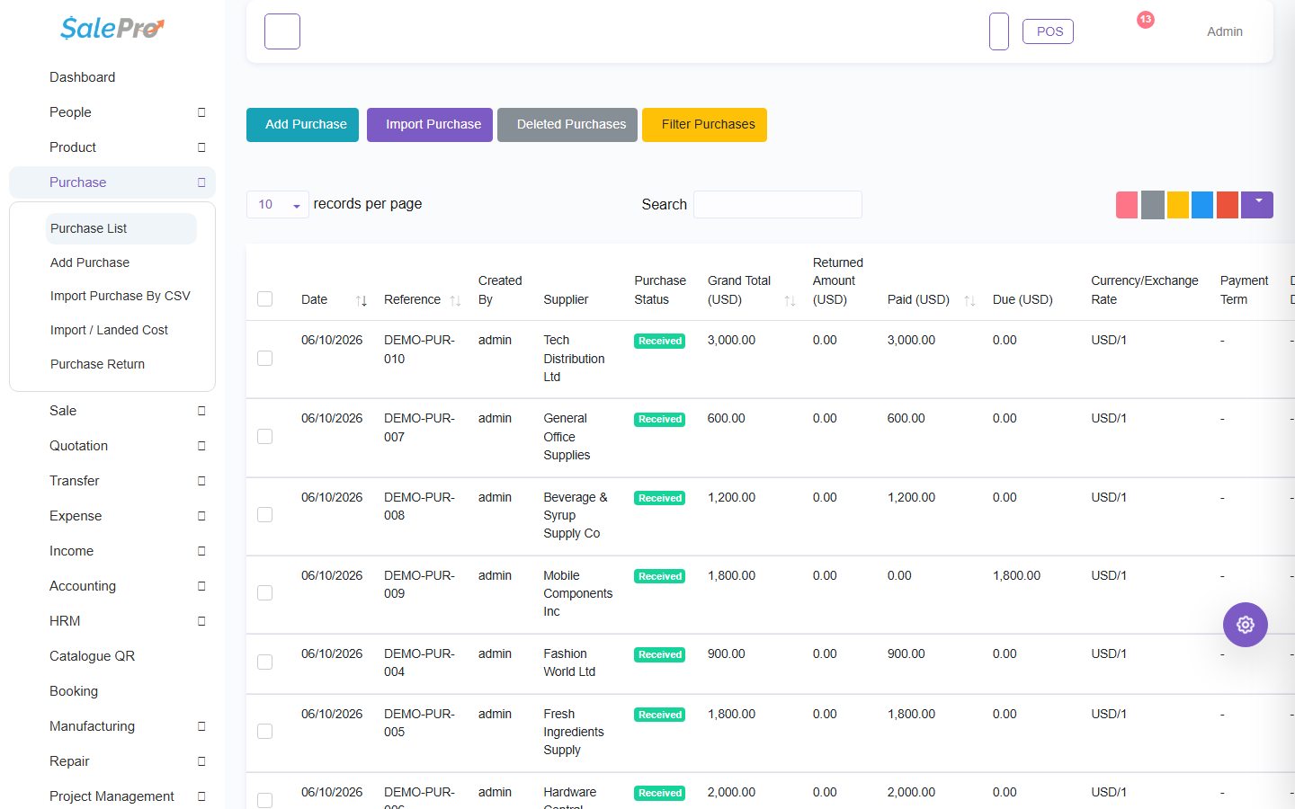
Task: Collapse the Purchase sidebar menu
Action: click(112, 182)
